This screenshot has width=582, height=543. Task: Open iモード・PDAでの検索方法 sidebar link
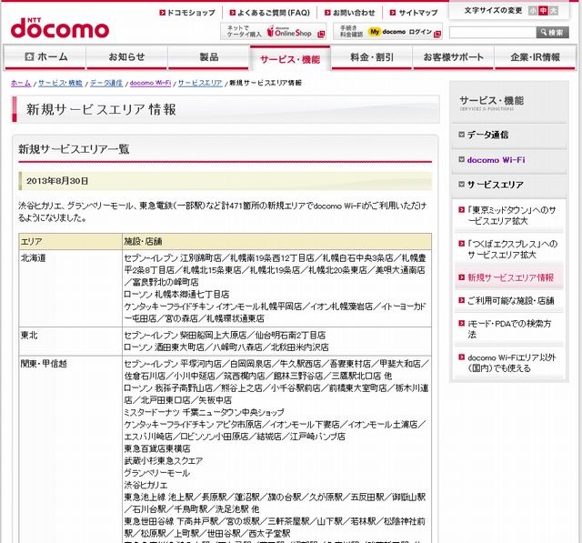(x=509, y=329)
